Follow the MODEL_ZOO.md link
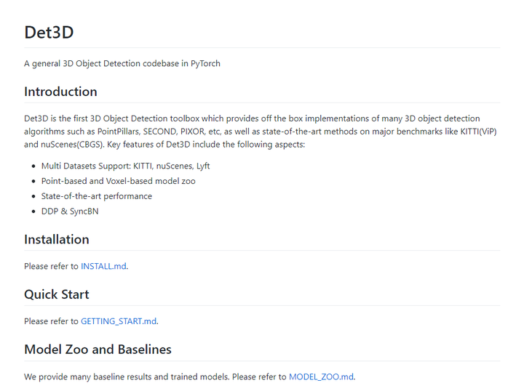The height and width of the screenshot is (391, 524). [321, 376]
